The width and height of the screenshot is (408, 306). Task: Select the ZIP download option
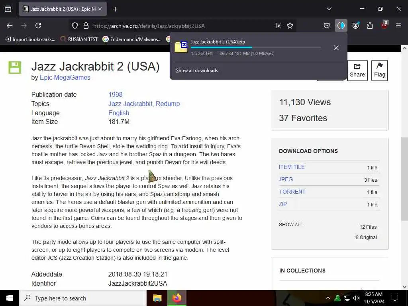[x=283, y=204]
